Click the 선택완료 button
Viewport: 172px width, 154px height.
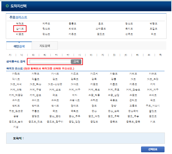pos(153,149)
